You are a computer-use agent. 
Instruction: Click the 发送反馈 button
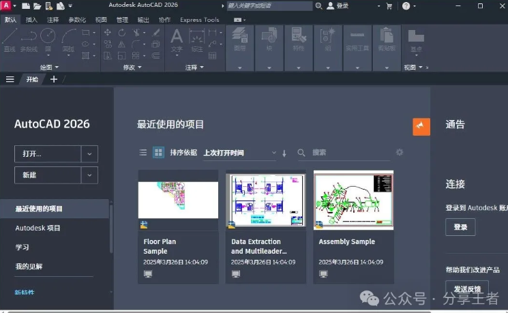[467, 288]
